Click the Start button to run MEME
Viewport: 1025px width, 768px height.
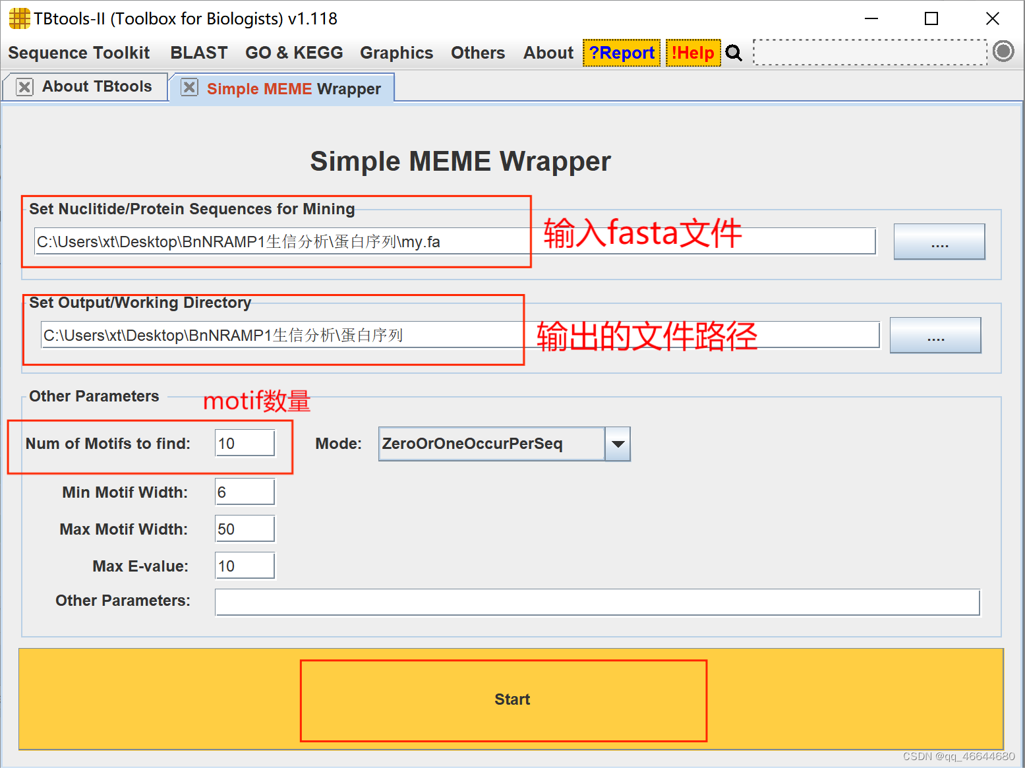[x=512, y=699]
